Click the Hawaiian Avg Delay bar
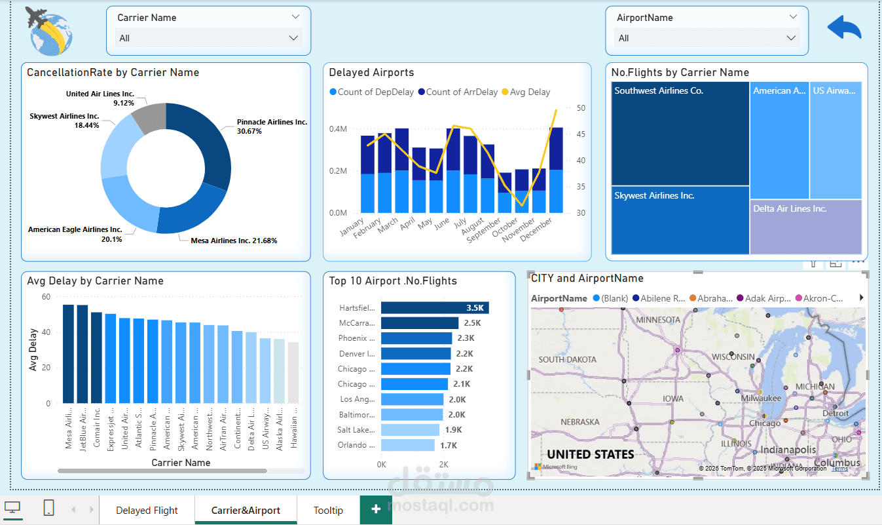The width and height of the screenshot is (882, 525). [293, 372]
